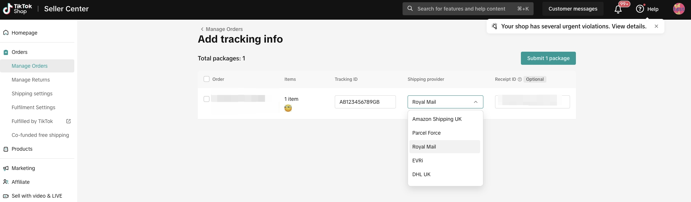Open the Orders section
This screenshot has height=202, width=691.
click(x=19, y=52)
